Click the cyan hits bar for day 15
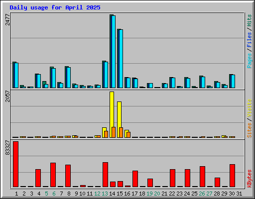The width and height of the screenshot is (255, 199). click(121, 59)
